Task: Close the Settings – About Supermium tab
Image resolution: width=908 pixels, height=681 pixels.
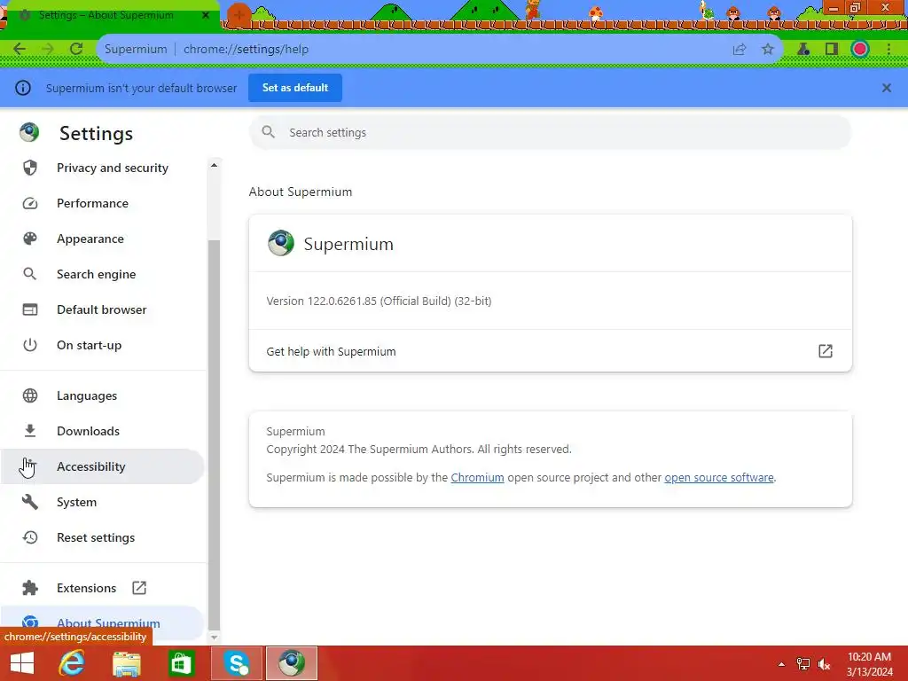Action: click(x=205, y=15)
